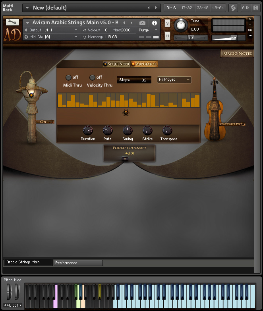Open the Magic Notes page
Image resolution: width=263 pixels, height=311 pixels.
tap(237, 54)
